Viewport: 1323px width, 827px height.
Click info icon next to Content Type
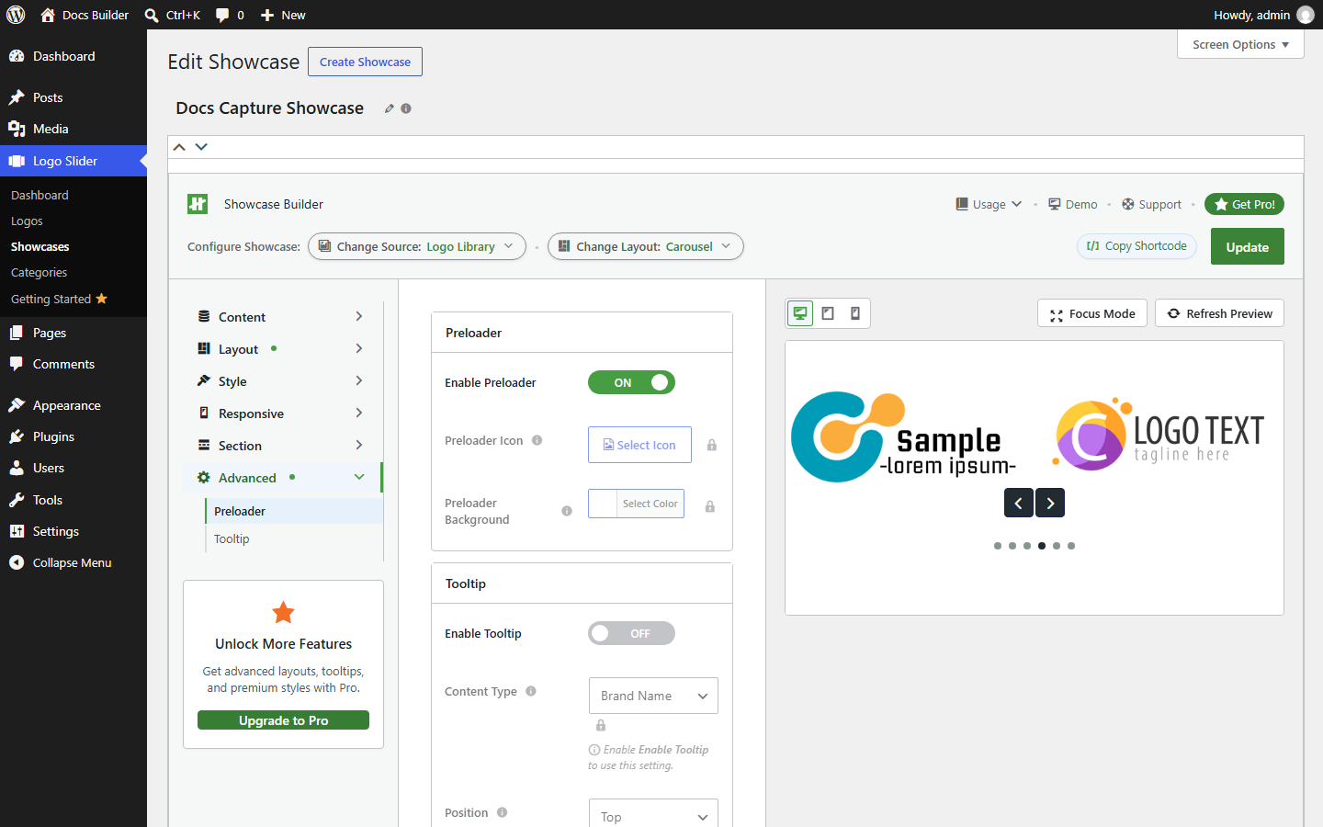pos(531,691)
